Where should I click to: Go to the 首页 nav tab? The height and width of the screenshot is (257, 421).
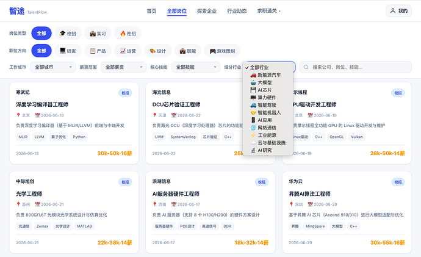[151, 11]
